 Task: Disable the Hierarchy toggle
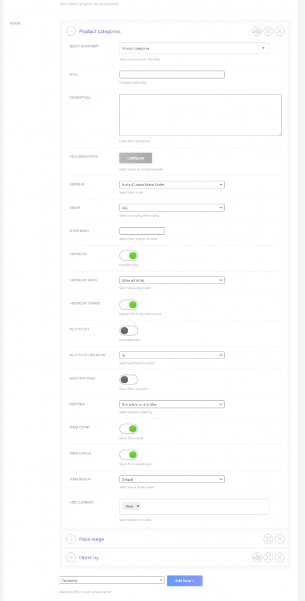128,255
